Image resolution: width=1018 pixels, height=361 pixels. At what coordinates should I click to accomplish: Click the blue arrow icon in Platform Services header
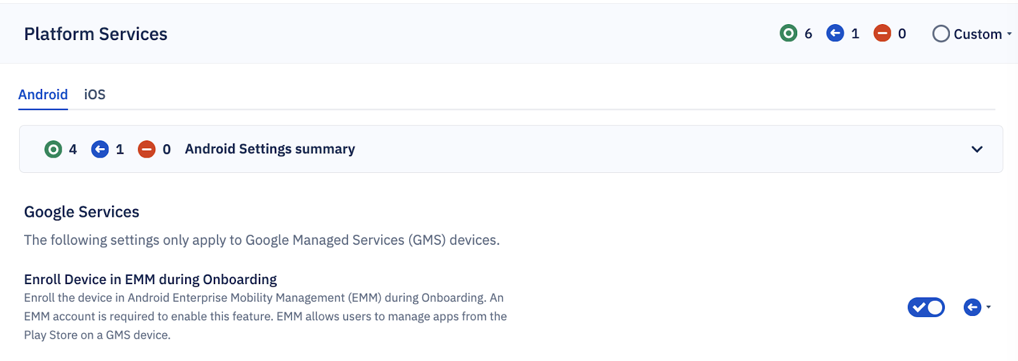click(835, 33)
